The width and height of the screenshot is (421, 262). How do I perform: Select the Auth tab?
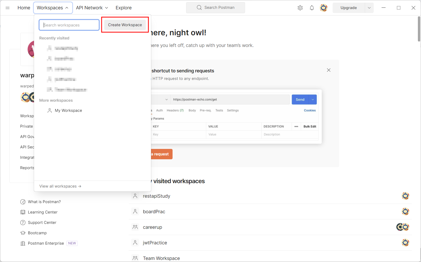tap(160, 111)
